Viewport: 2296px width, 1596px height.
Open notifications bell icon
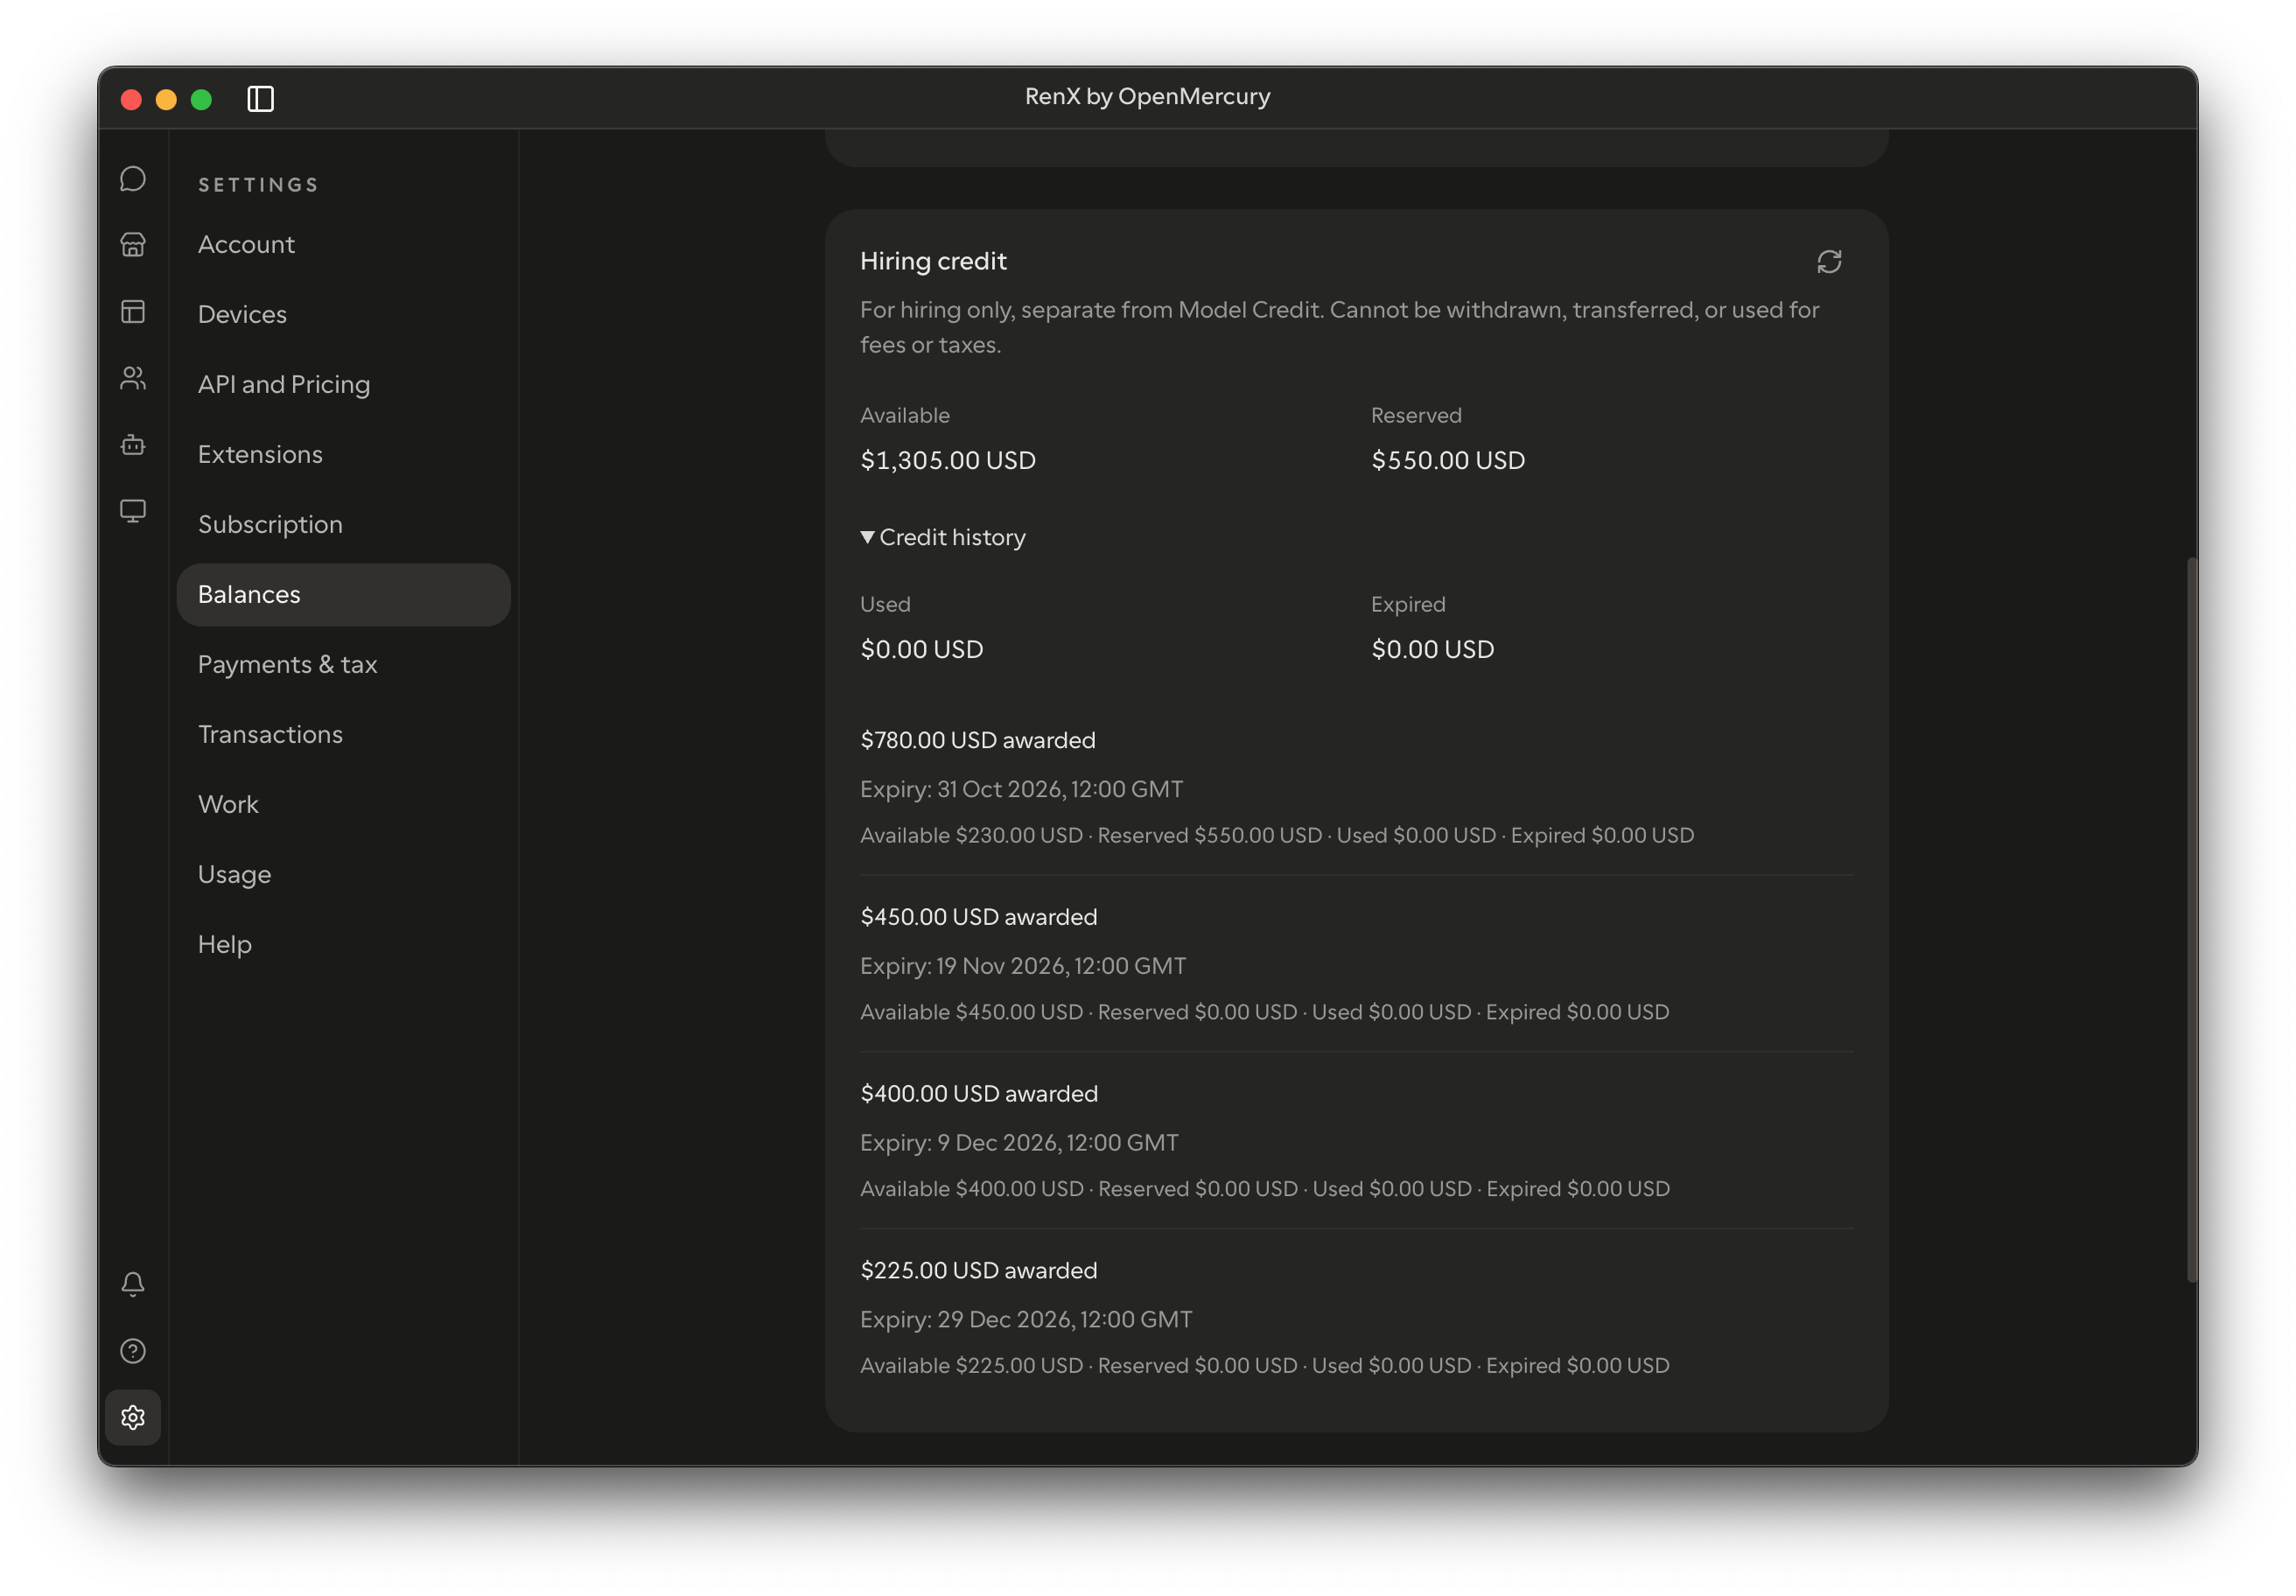pyautogui.click(x=133, y=1284)
